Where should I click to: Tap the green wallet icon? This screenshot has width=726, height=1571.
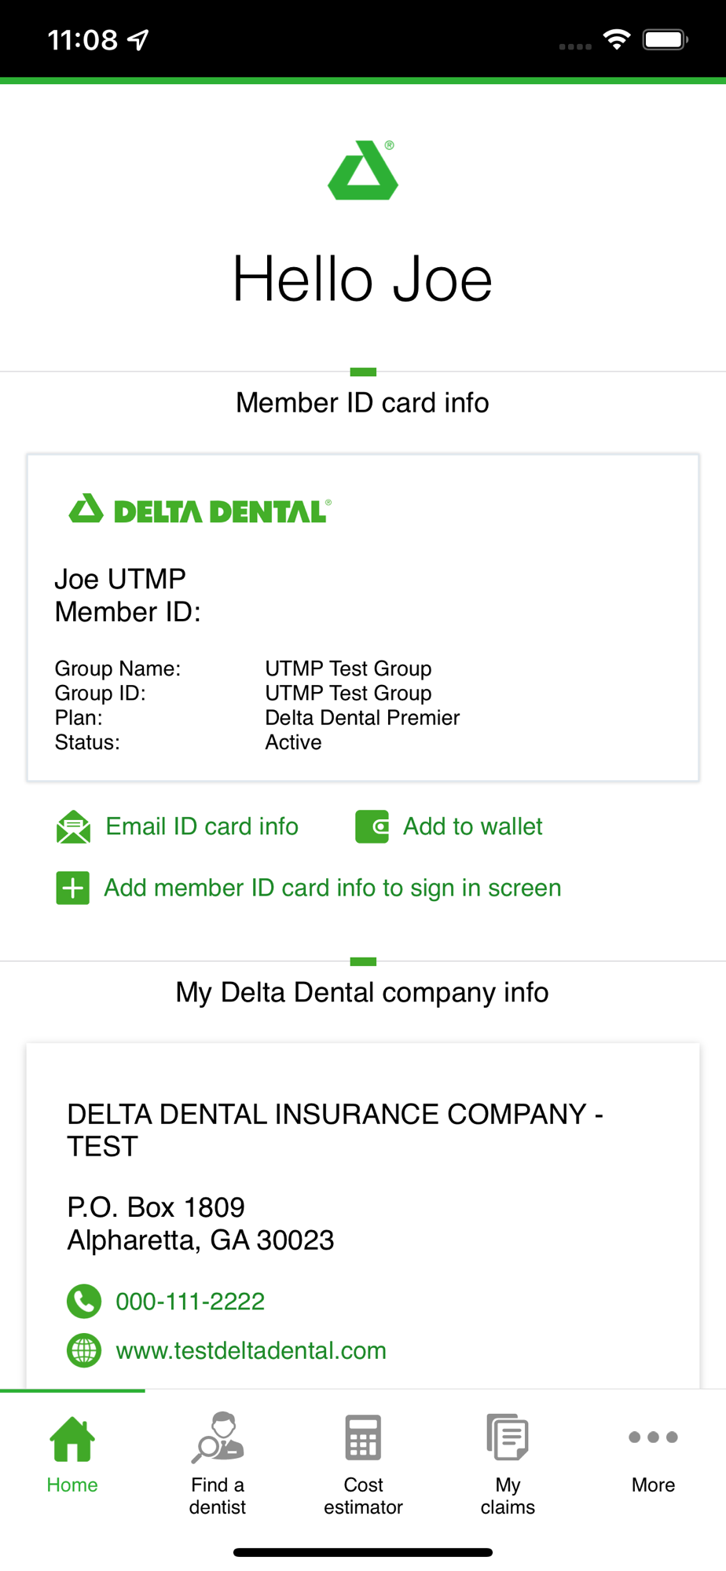coord(372,826)
